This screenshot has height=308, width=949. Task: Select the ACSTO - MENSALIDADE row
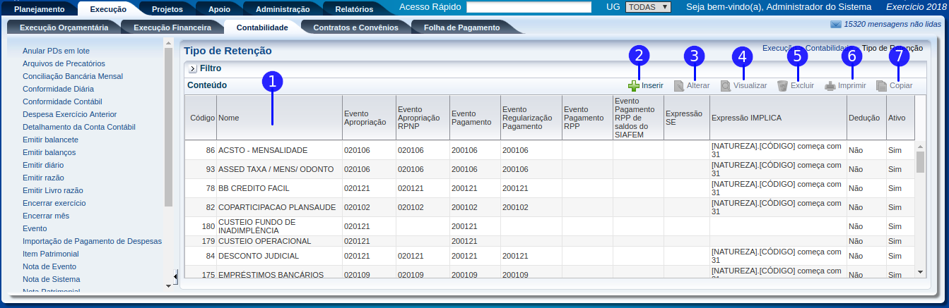(x=263, y=150)
